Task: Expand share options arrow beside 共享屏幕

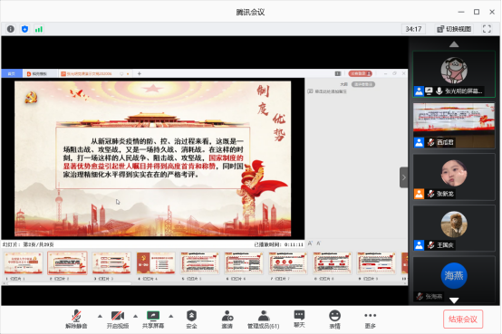Action: (171, 316)
